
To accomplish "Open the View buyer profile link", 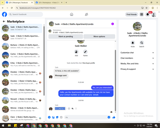I will [x=89, y=63].
